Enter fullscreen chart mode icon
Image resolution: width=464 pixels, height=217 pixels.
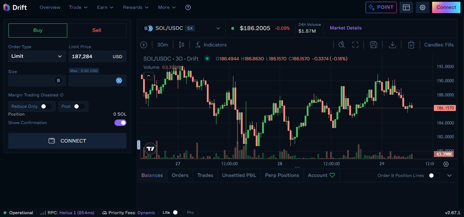(355, 45)
